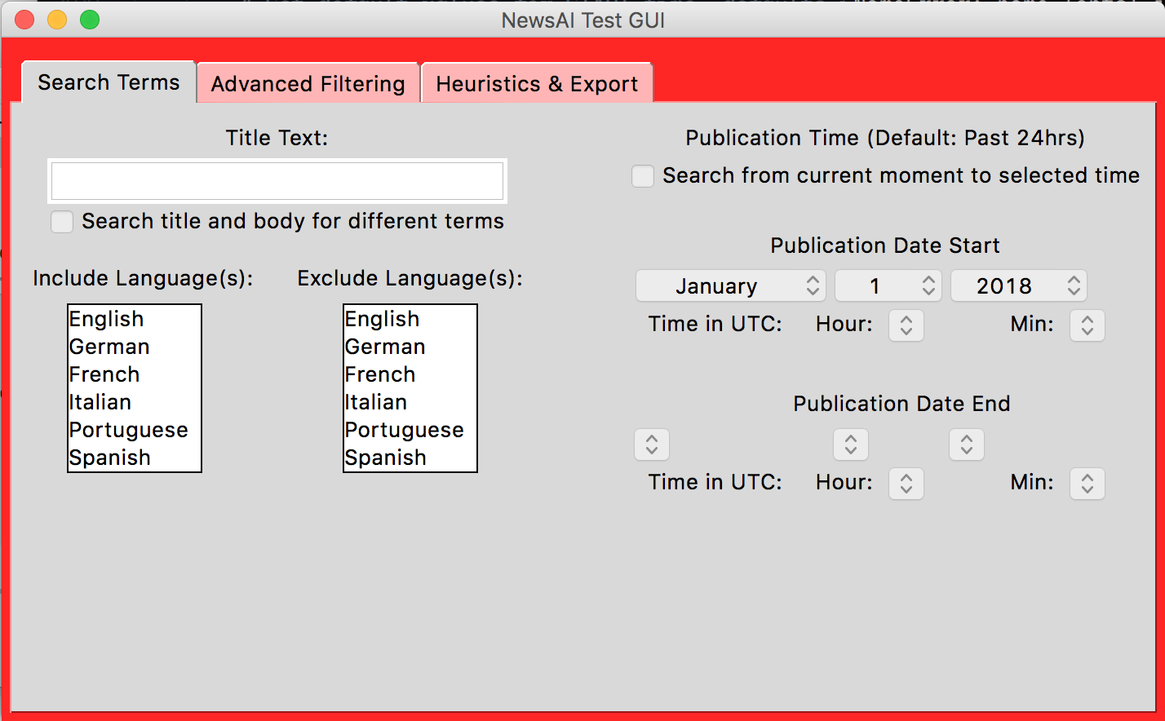
Task: Select the Search Terms tab
Action: 107,82
